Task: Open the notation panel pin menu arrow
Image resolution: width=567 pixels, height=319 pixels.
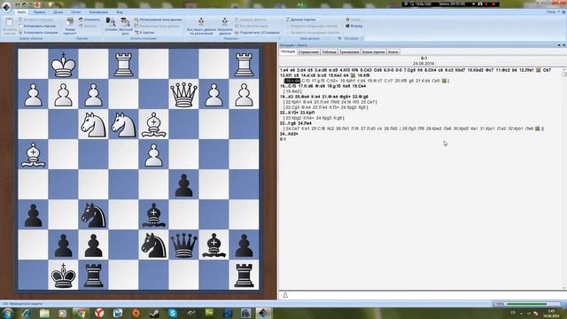Action: (x=559, y=45)
